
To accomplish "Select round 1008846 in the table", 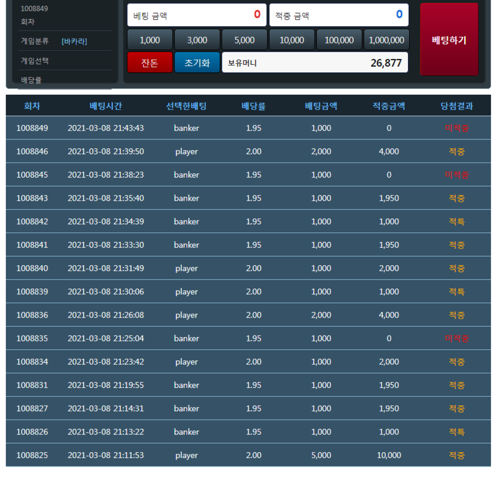I will (x=32, y=151).
